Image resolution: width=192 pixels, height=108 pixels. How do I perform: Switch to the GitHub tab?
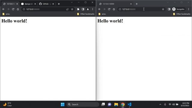pos(47,4)
